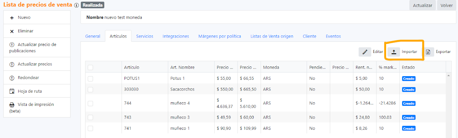Click the Nuevo sidebar label
Screen dimensions: 458x138
tap(24, 18)
